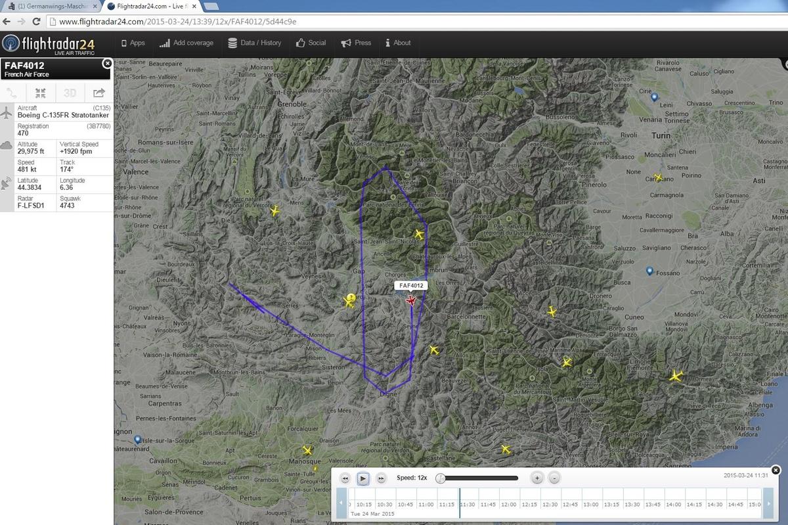This screenshot has width=788, height=525.
Task: Select the red FAF4012 aircraft on map
Action: 411,300
